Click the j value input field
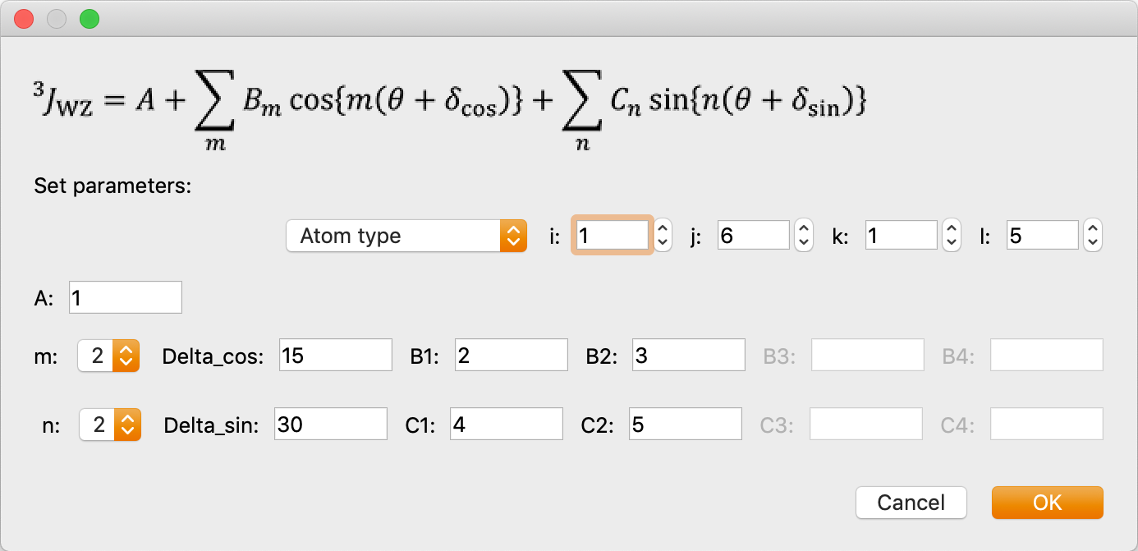This screenshot has width=1138, height=551. 753,236
